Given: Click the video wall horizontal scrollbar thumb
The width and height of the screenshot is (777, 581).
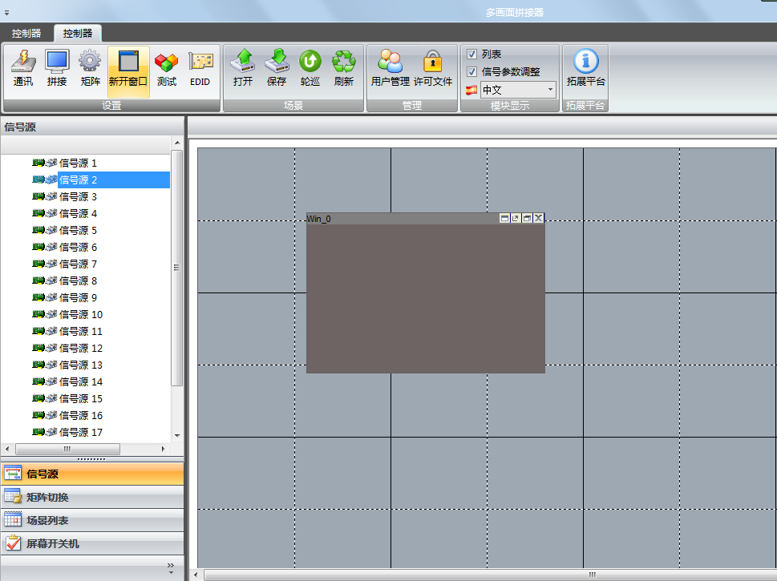Looking at the screenshot, I should point(491,575).
